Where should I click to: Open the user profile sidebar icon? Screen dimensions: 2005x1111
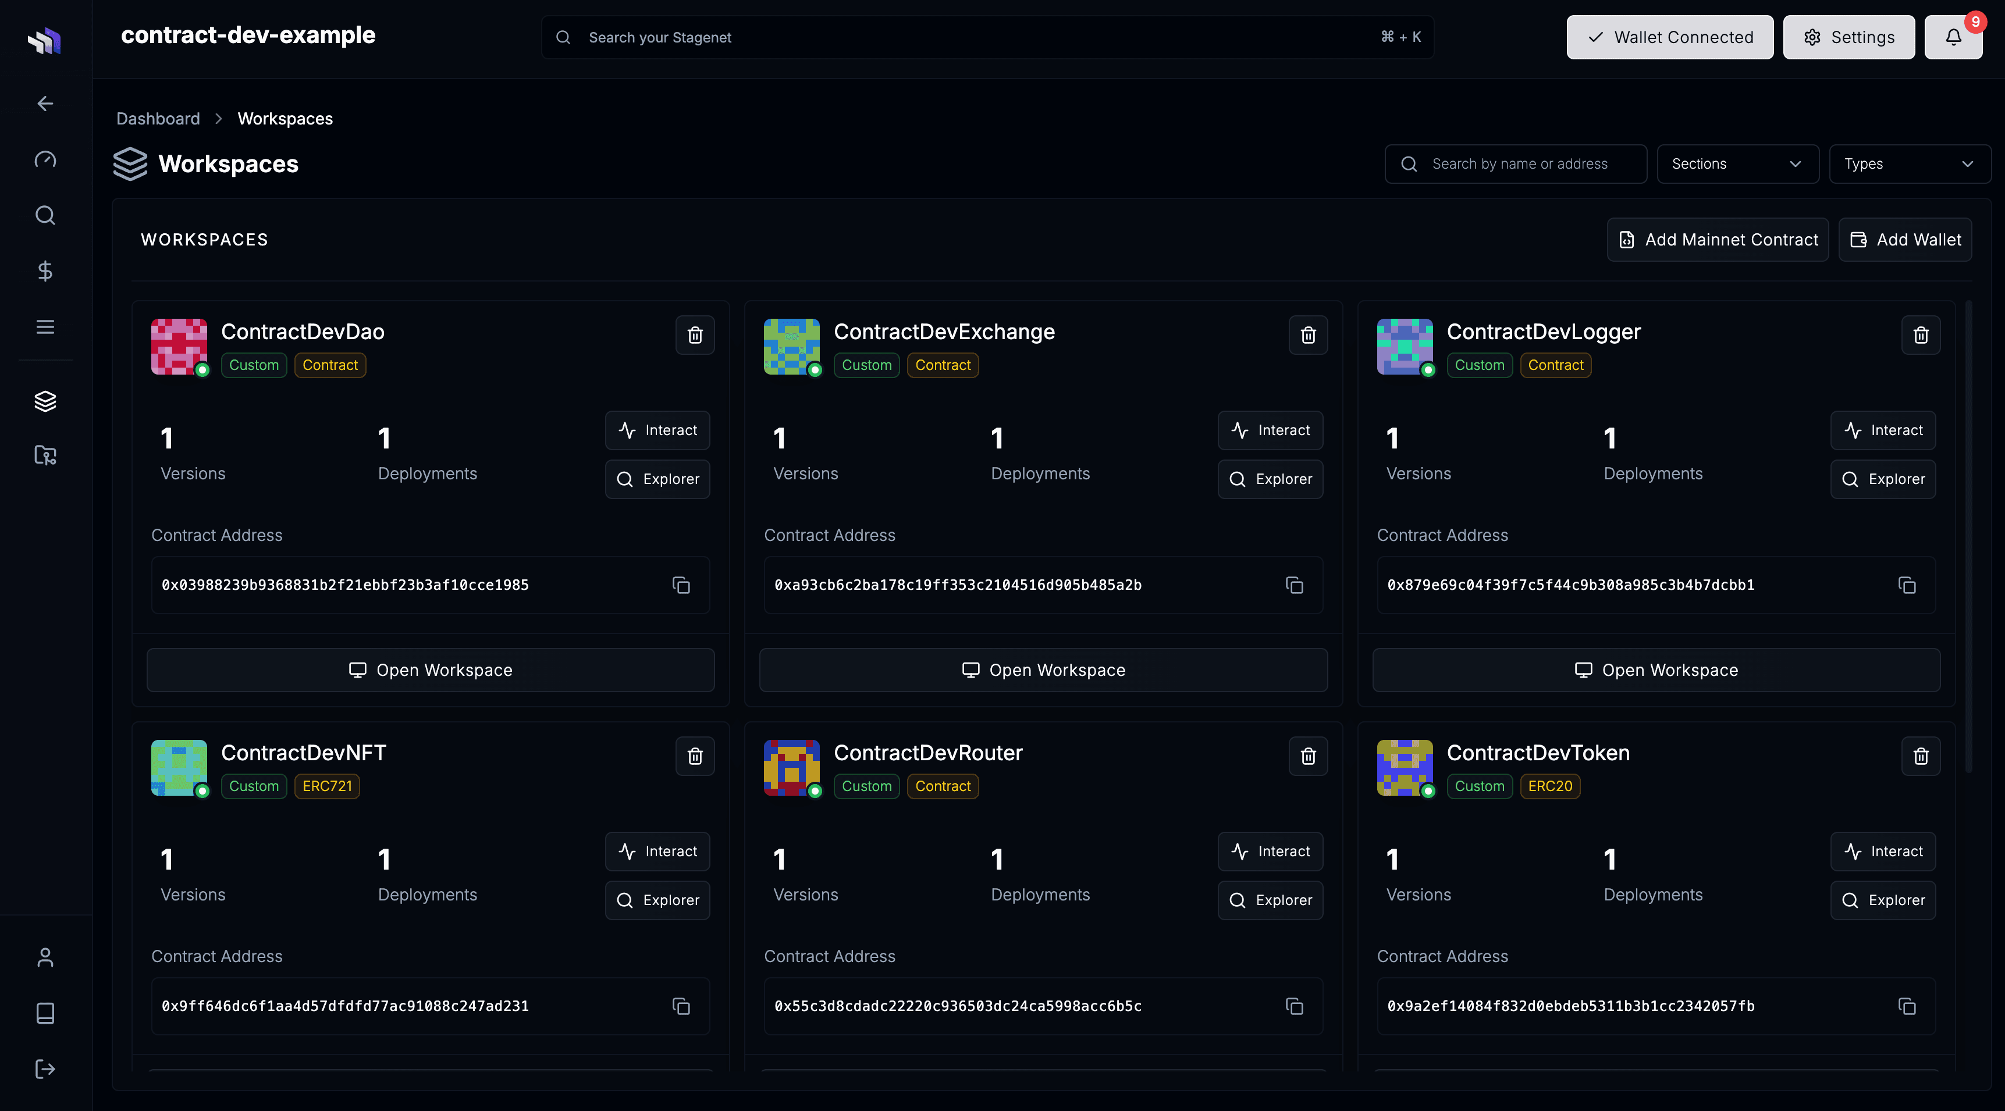click(x=45, y=957)
